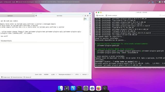Click the Dividir a exibição split icon
This screenshot has width=165, height=92.
tap(106, 16)
